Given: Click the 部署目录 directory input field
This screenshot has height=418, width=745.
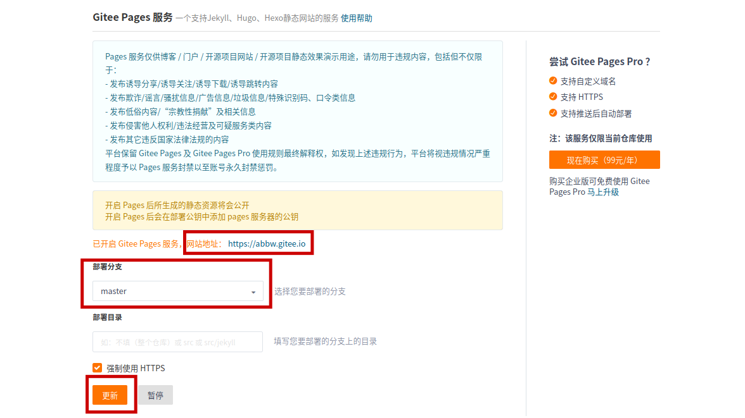Looking at the screenshot, I should click(x=177, y=341).
